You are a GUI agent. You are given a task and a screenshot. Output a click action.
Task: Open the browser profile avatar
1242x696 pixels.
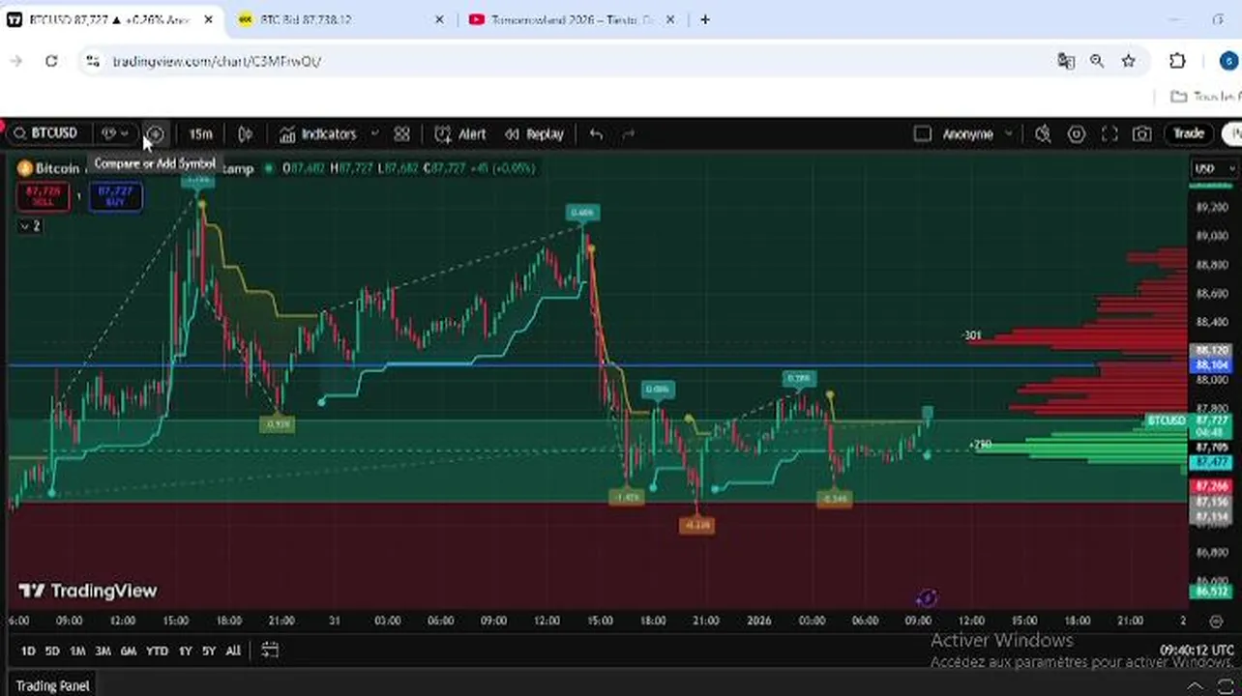point(1229,61)
